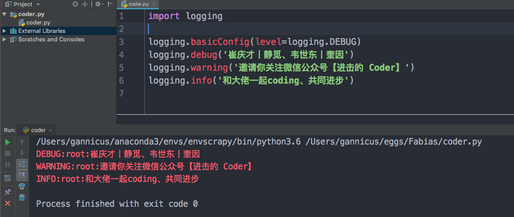This screenshot has height=217, width=514.
Task: Open the Project view dropdown
Action: pyautogui.click(x=38, y=4)
